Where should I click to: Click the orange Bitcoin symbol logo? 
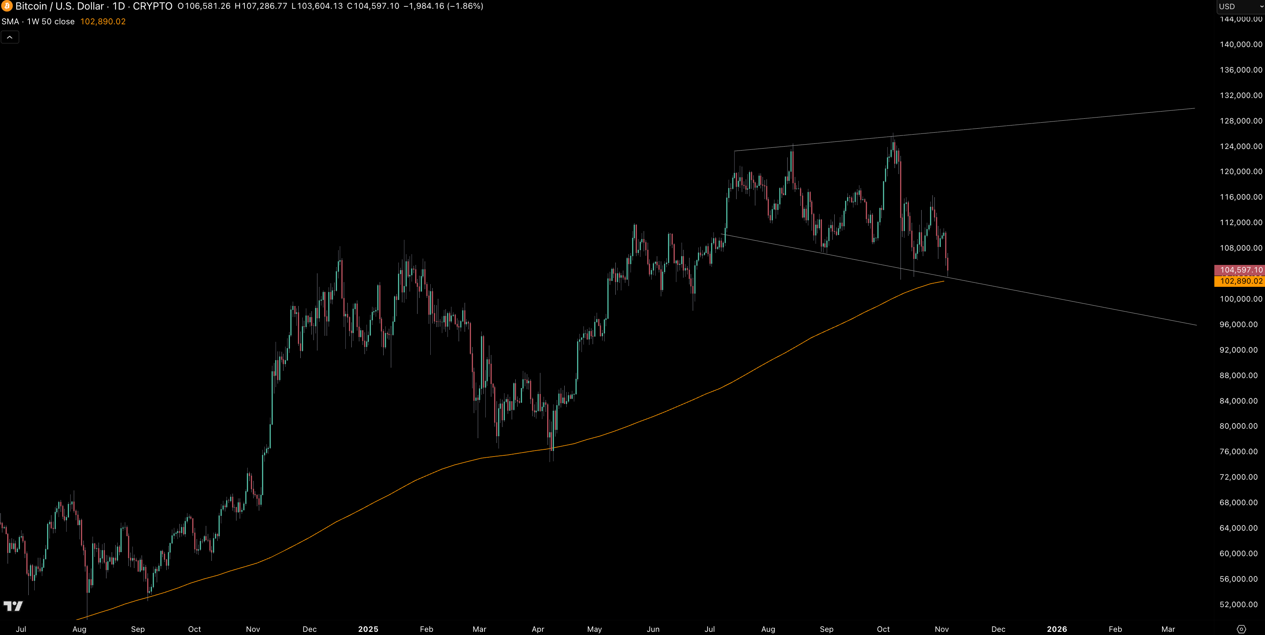coord(6,6)
